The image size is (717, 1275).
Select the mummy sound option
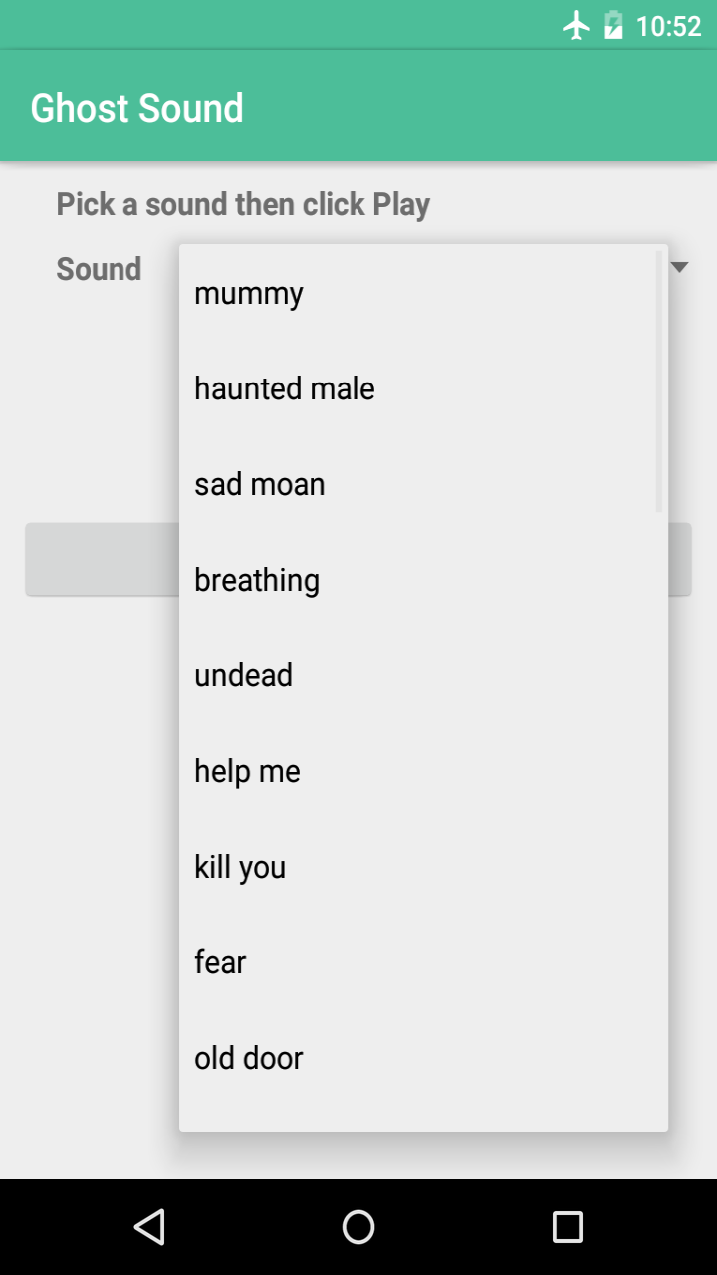click(x=249, y=294)
